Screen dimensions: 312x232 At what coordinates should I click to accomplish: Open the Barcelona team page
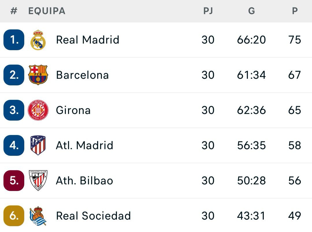click(83, 75)
